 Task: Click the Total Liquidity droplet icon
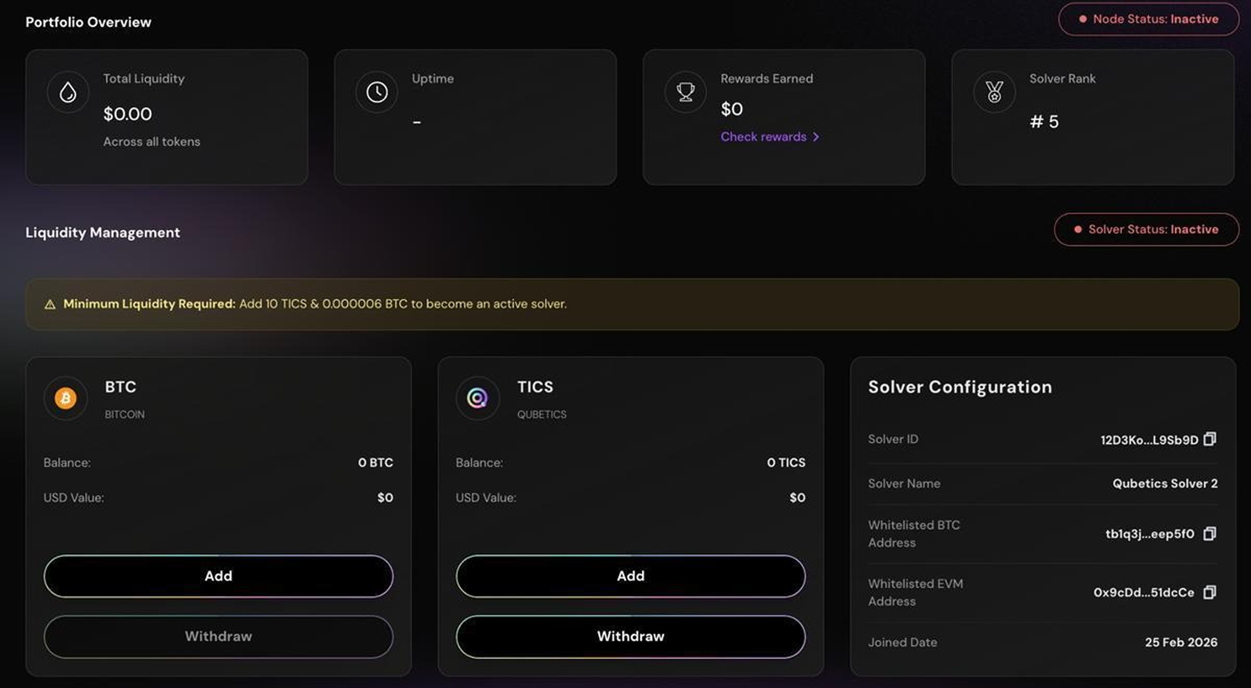click(x=68, y=92)
